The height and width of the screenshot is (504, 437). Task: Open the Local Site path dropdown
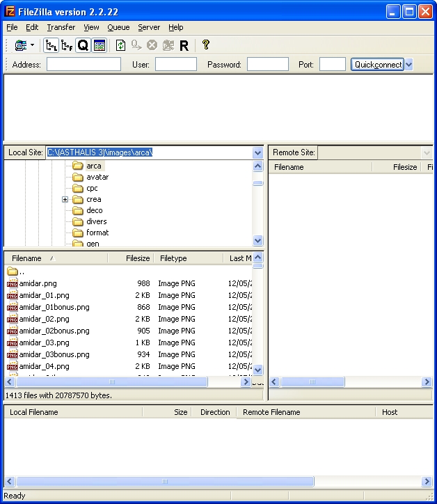point(257,152)
